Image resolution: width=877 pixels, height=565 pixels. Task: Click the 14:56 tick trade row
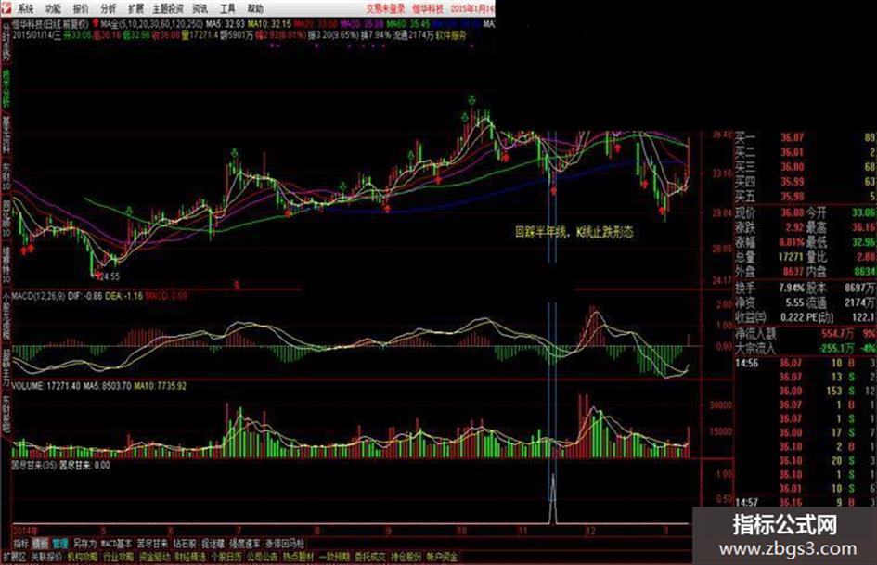coord(805,363)
